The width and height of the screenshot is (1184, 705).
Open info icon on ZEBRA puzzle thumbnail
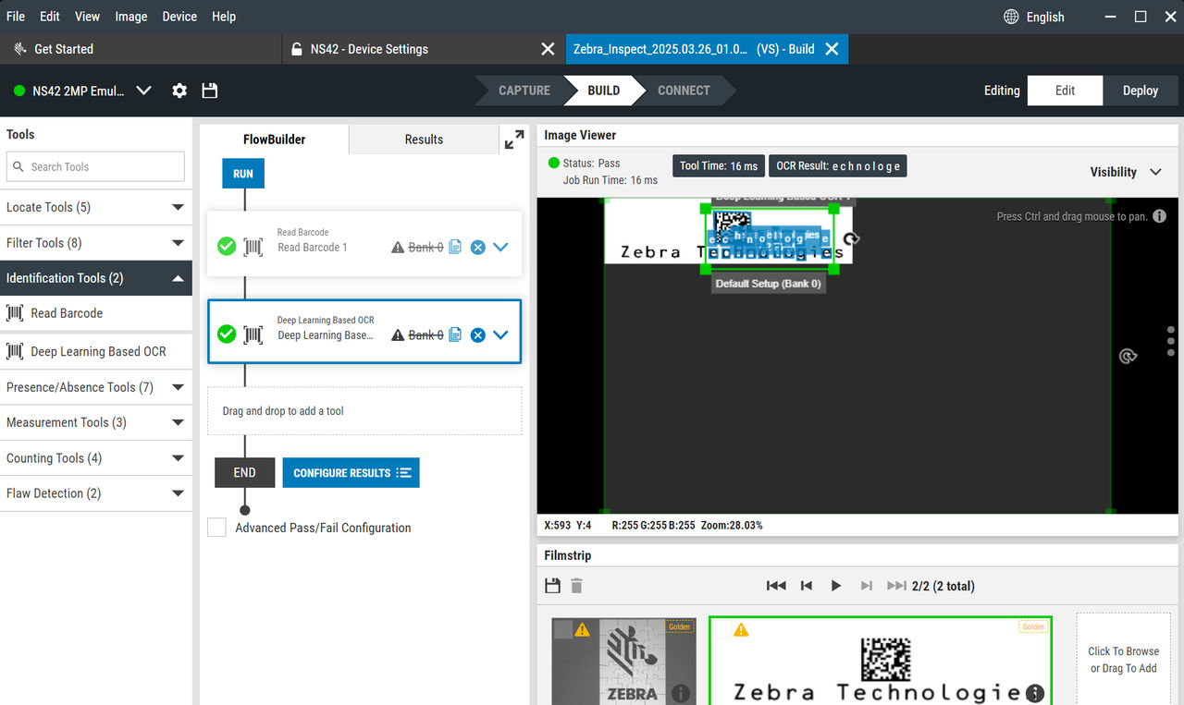tap(681, 692)
